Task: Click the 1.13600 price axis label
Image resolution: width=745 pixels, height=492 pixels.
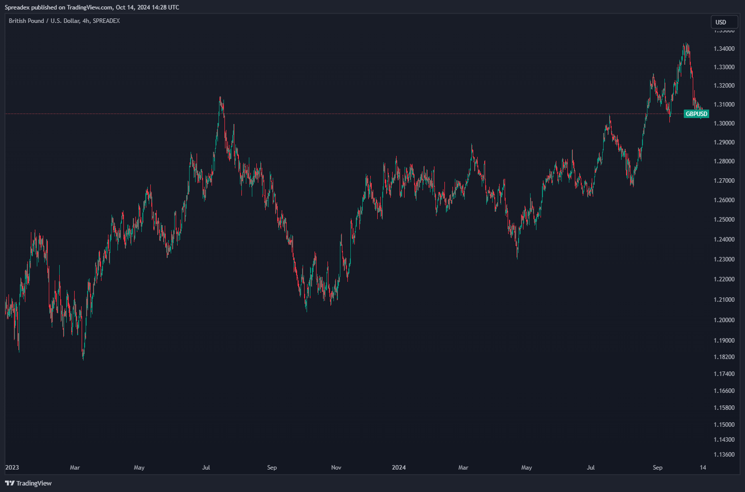Action: (x=724, y=455)
